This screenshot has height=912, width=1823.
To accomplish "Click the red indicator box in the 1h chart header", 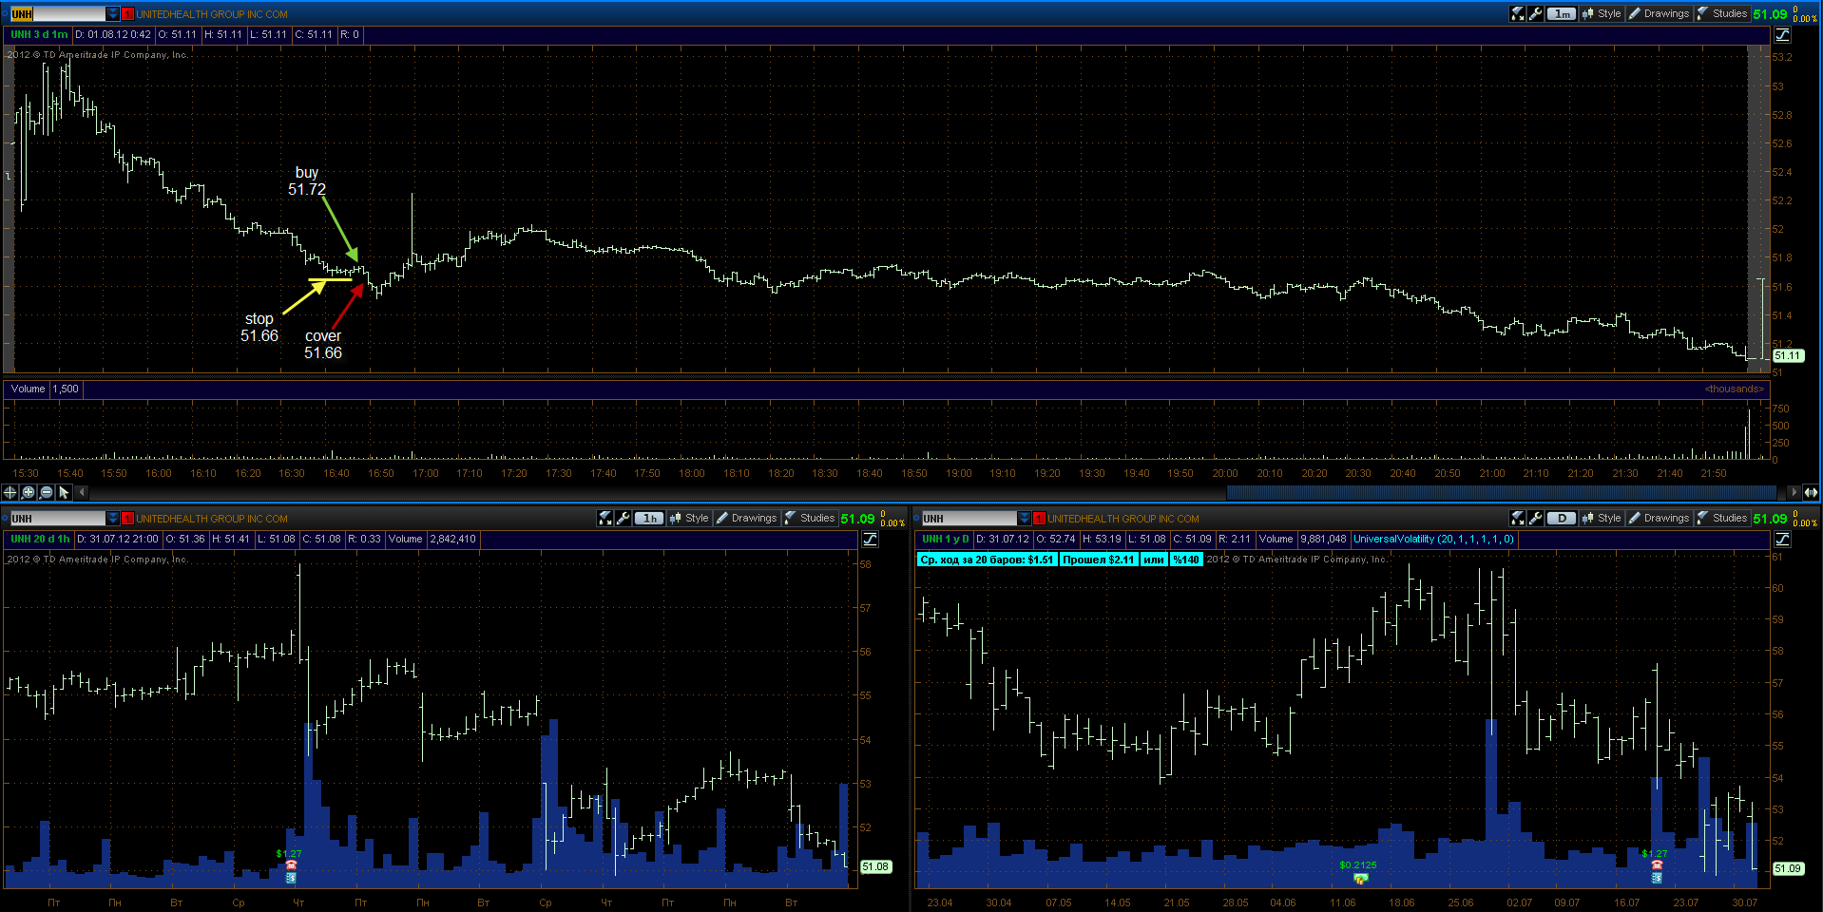I will click(x=127, y=518).
